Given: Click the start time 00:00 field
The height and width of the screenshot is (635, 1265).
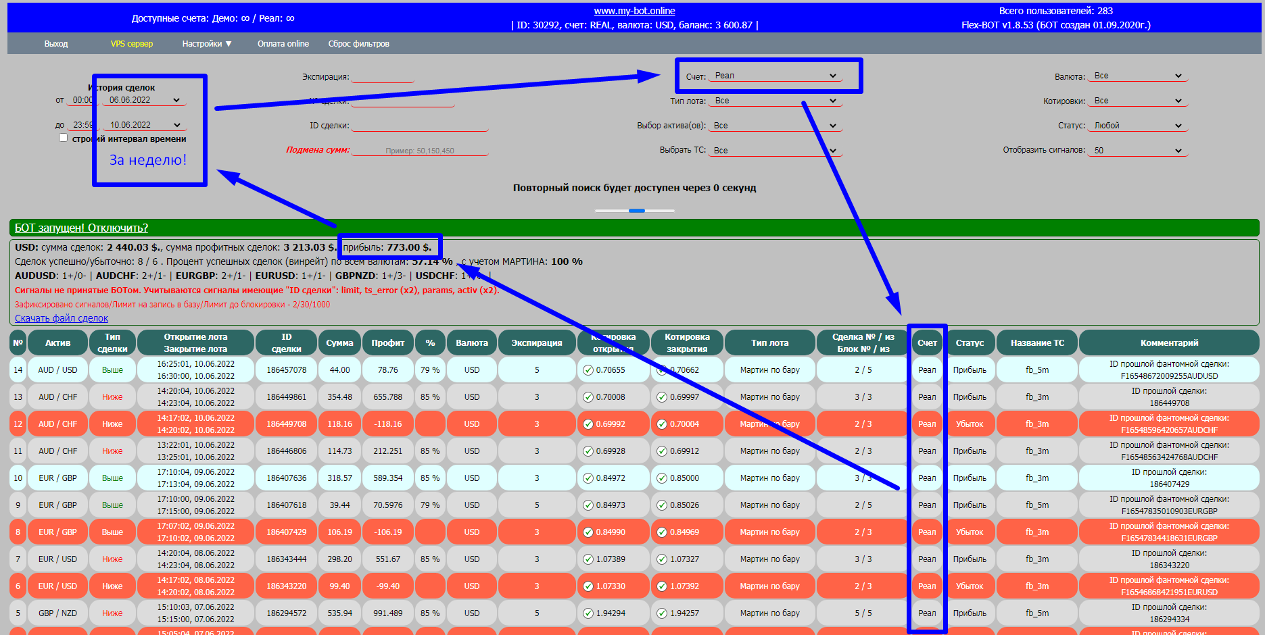Looking at the screenshot, I should tap(82, 100).
